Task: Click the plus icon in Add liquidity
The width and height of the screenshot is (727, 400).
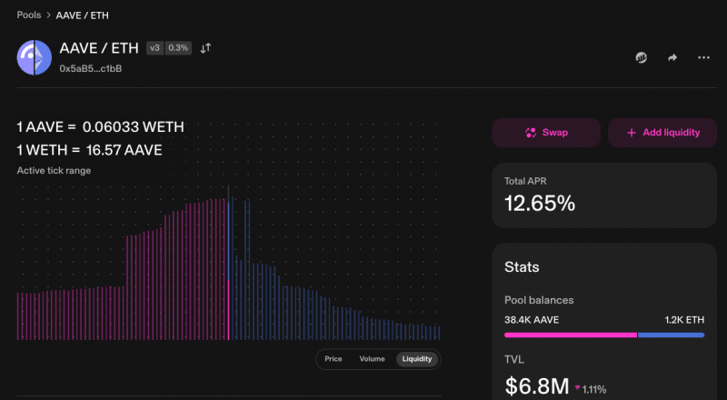Action: (631, 133)
